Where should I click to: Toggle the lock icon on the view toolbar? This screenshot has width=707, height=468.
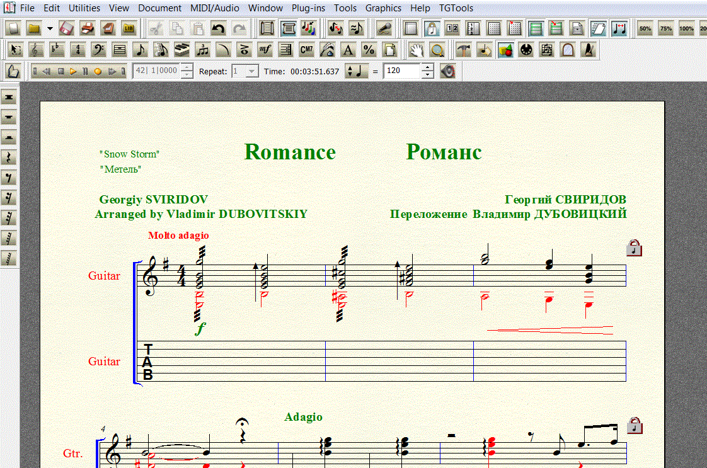click(432, 29)
